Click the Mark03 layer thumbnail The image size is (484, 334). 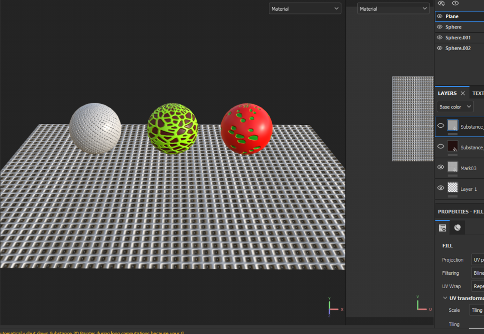[x=453, y=167]
